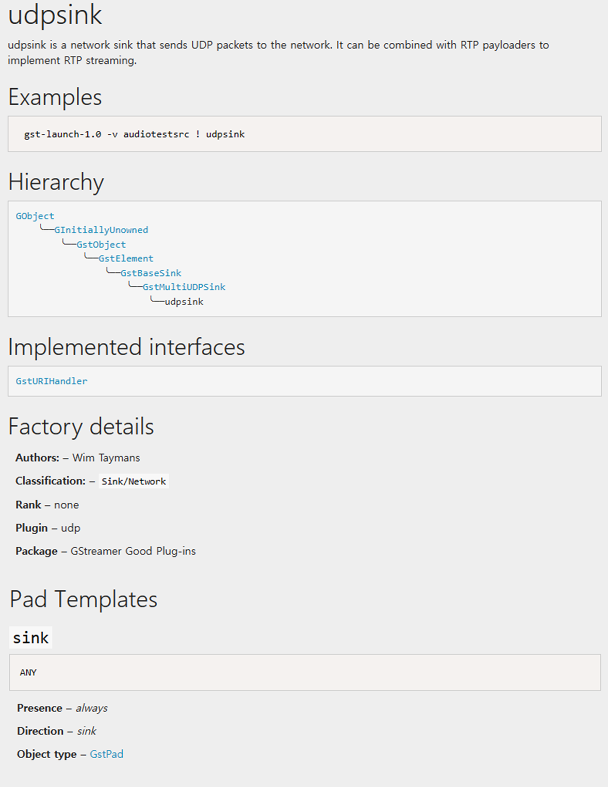Viewport: 608px width, 787px height.
Task: Click the Sink/Network classification value
Action: (x=134, y=481)
